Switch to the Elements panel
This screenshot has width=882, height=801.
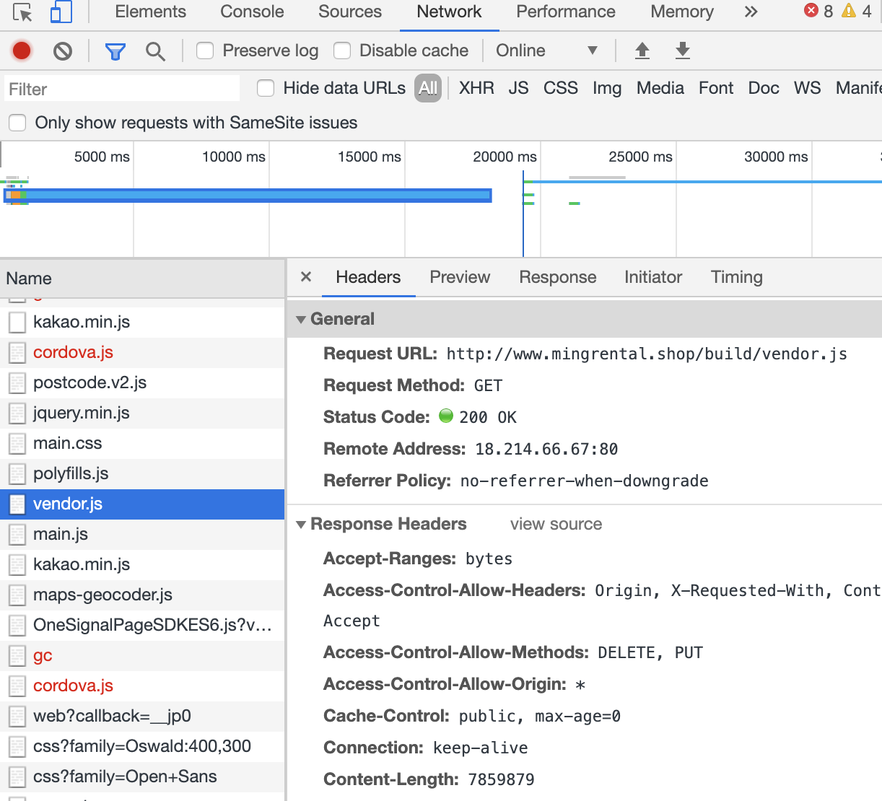coord(150,12)
